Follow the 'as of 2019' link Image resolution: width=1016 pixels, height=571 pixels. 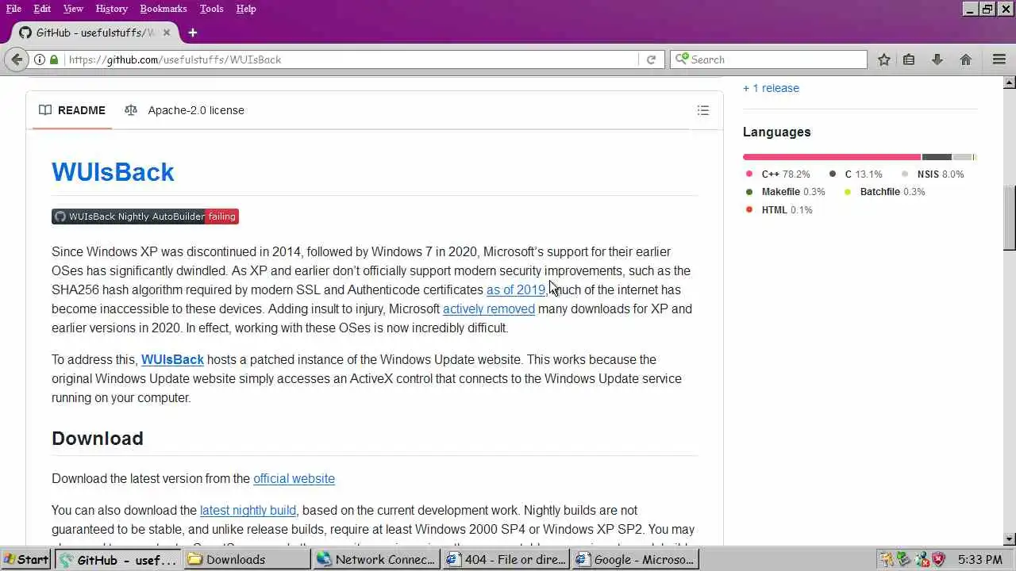click(516, 289)
